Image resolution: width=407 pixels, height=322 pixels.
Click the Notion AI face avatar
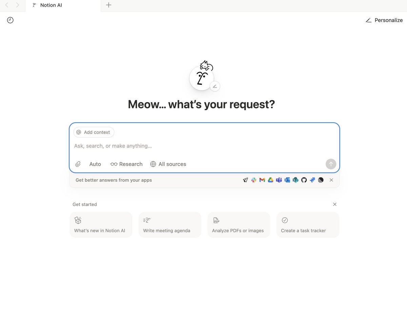[x=202, y=78]
